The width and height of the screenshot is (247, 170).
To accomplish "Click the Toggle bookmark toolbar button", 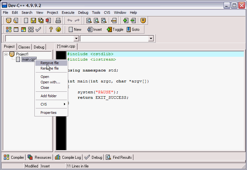I will pyautogui.click(x=115, y=30).
